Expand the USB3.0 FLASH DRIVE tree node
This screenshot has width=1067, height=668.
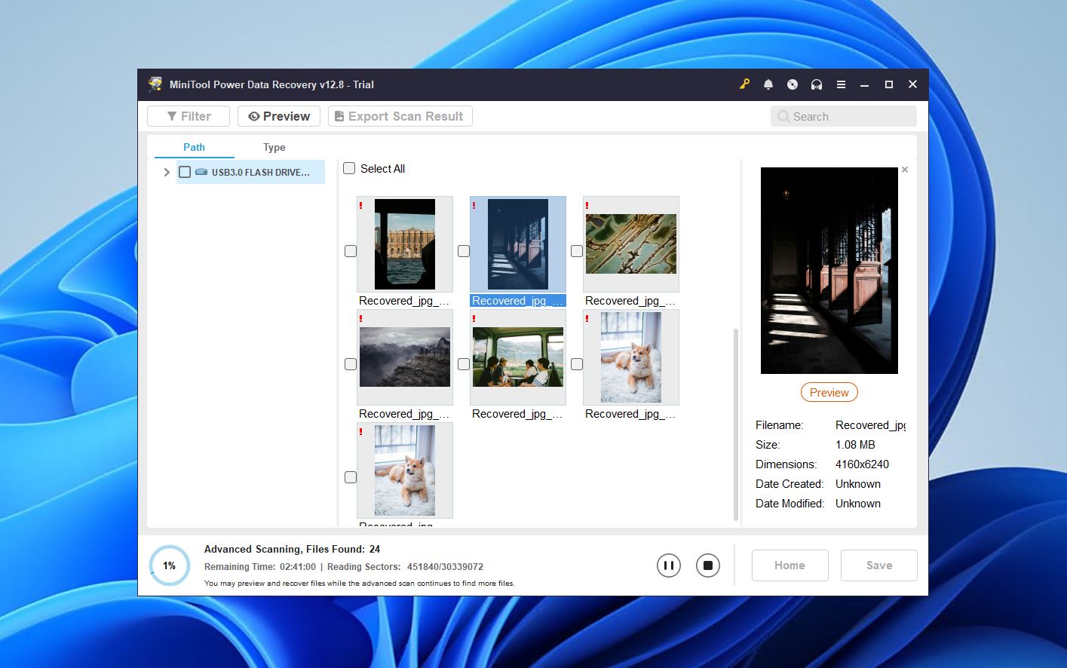[x=167, y=172]
